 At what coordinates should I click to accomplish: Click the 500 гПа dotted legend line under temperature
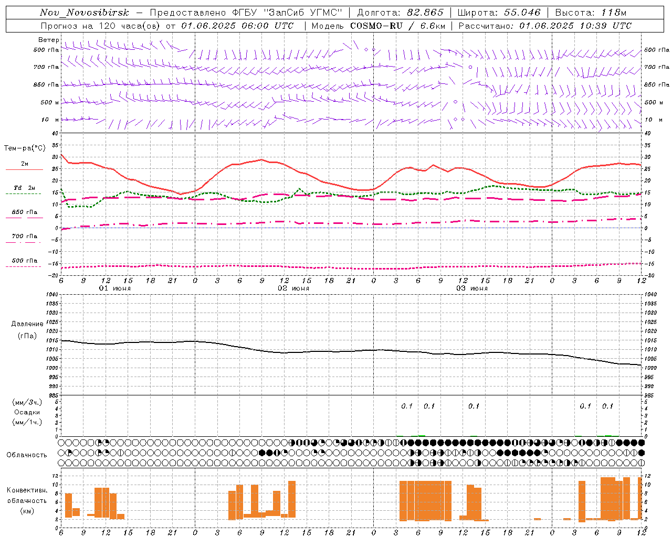(24, 267)
